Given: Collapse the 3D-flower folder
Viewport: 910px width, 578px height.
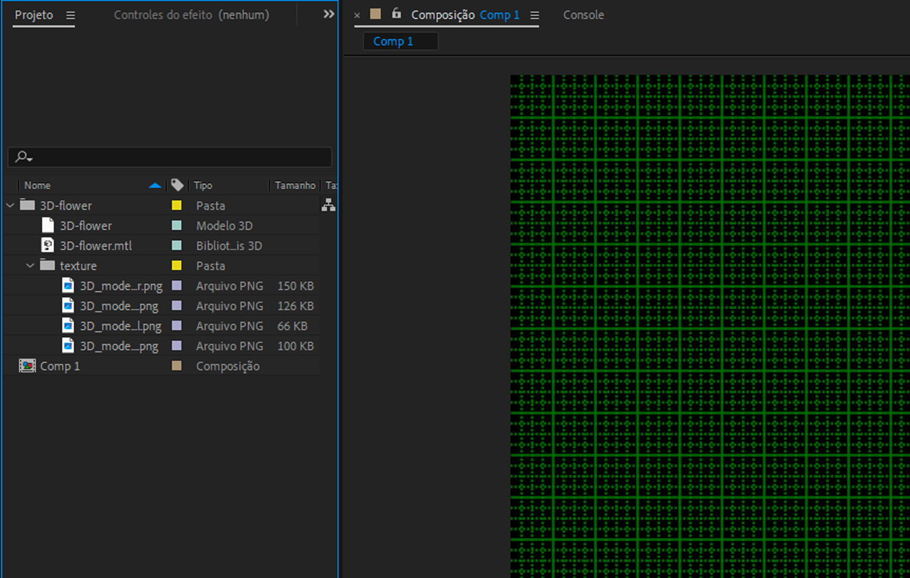Looking at the screenshot, I should tap(10, 205).
